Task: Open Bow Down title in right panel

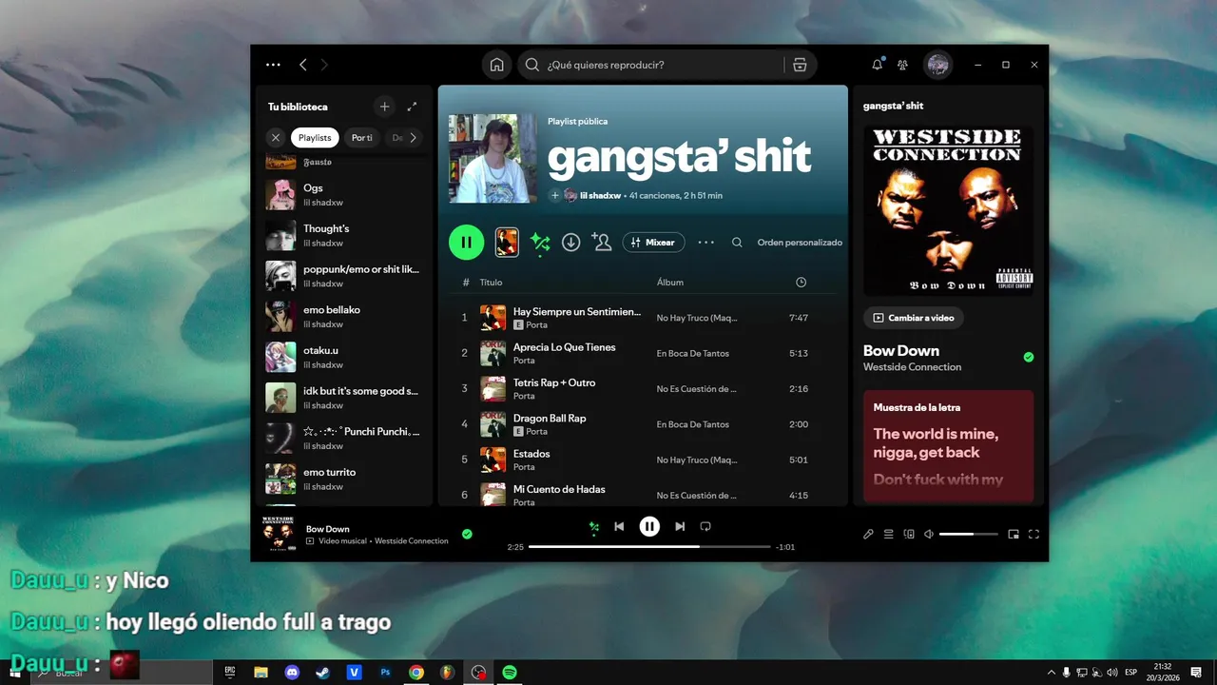Action: [901, 350]
